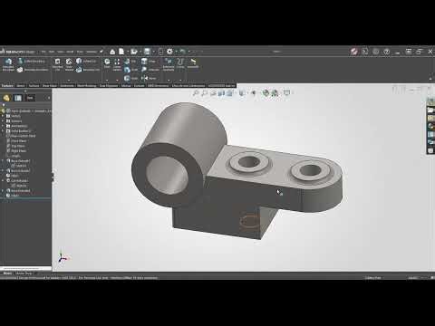Viewport: 435px width, 326px height.
Task: Select the Shell tool
Action: pyautogui.click(x=130, y=78)
